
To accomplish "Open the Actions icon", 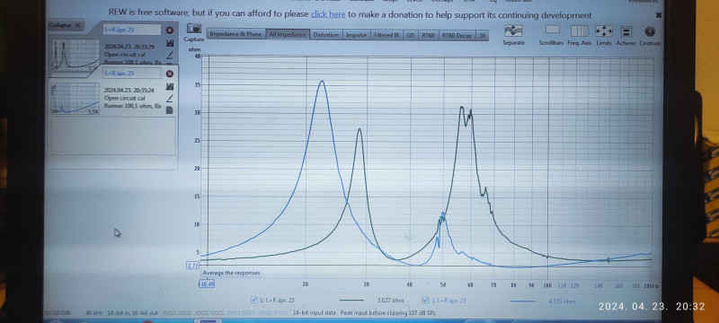I will coord(626,31).
